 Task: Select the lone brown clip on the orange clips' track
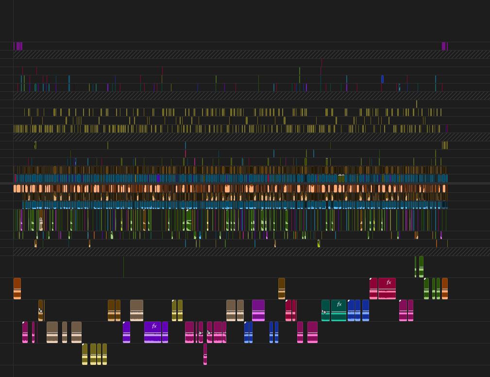click(x=282, y=289)
